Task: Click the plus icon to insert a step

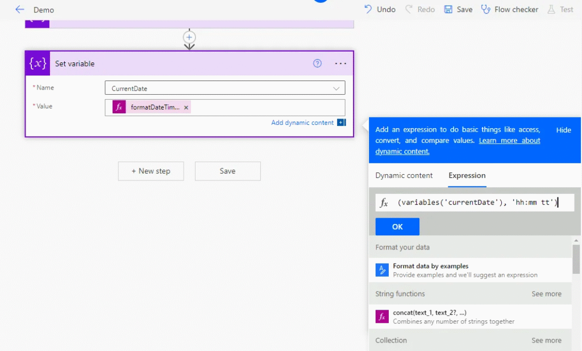Action: tap(189, 37)
